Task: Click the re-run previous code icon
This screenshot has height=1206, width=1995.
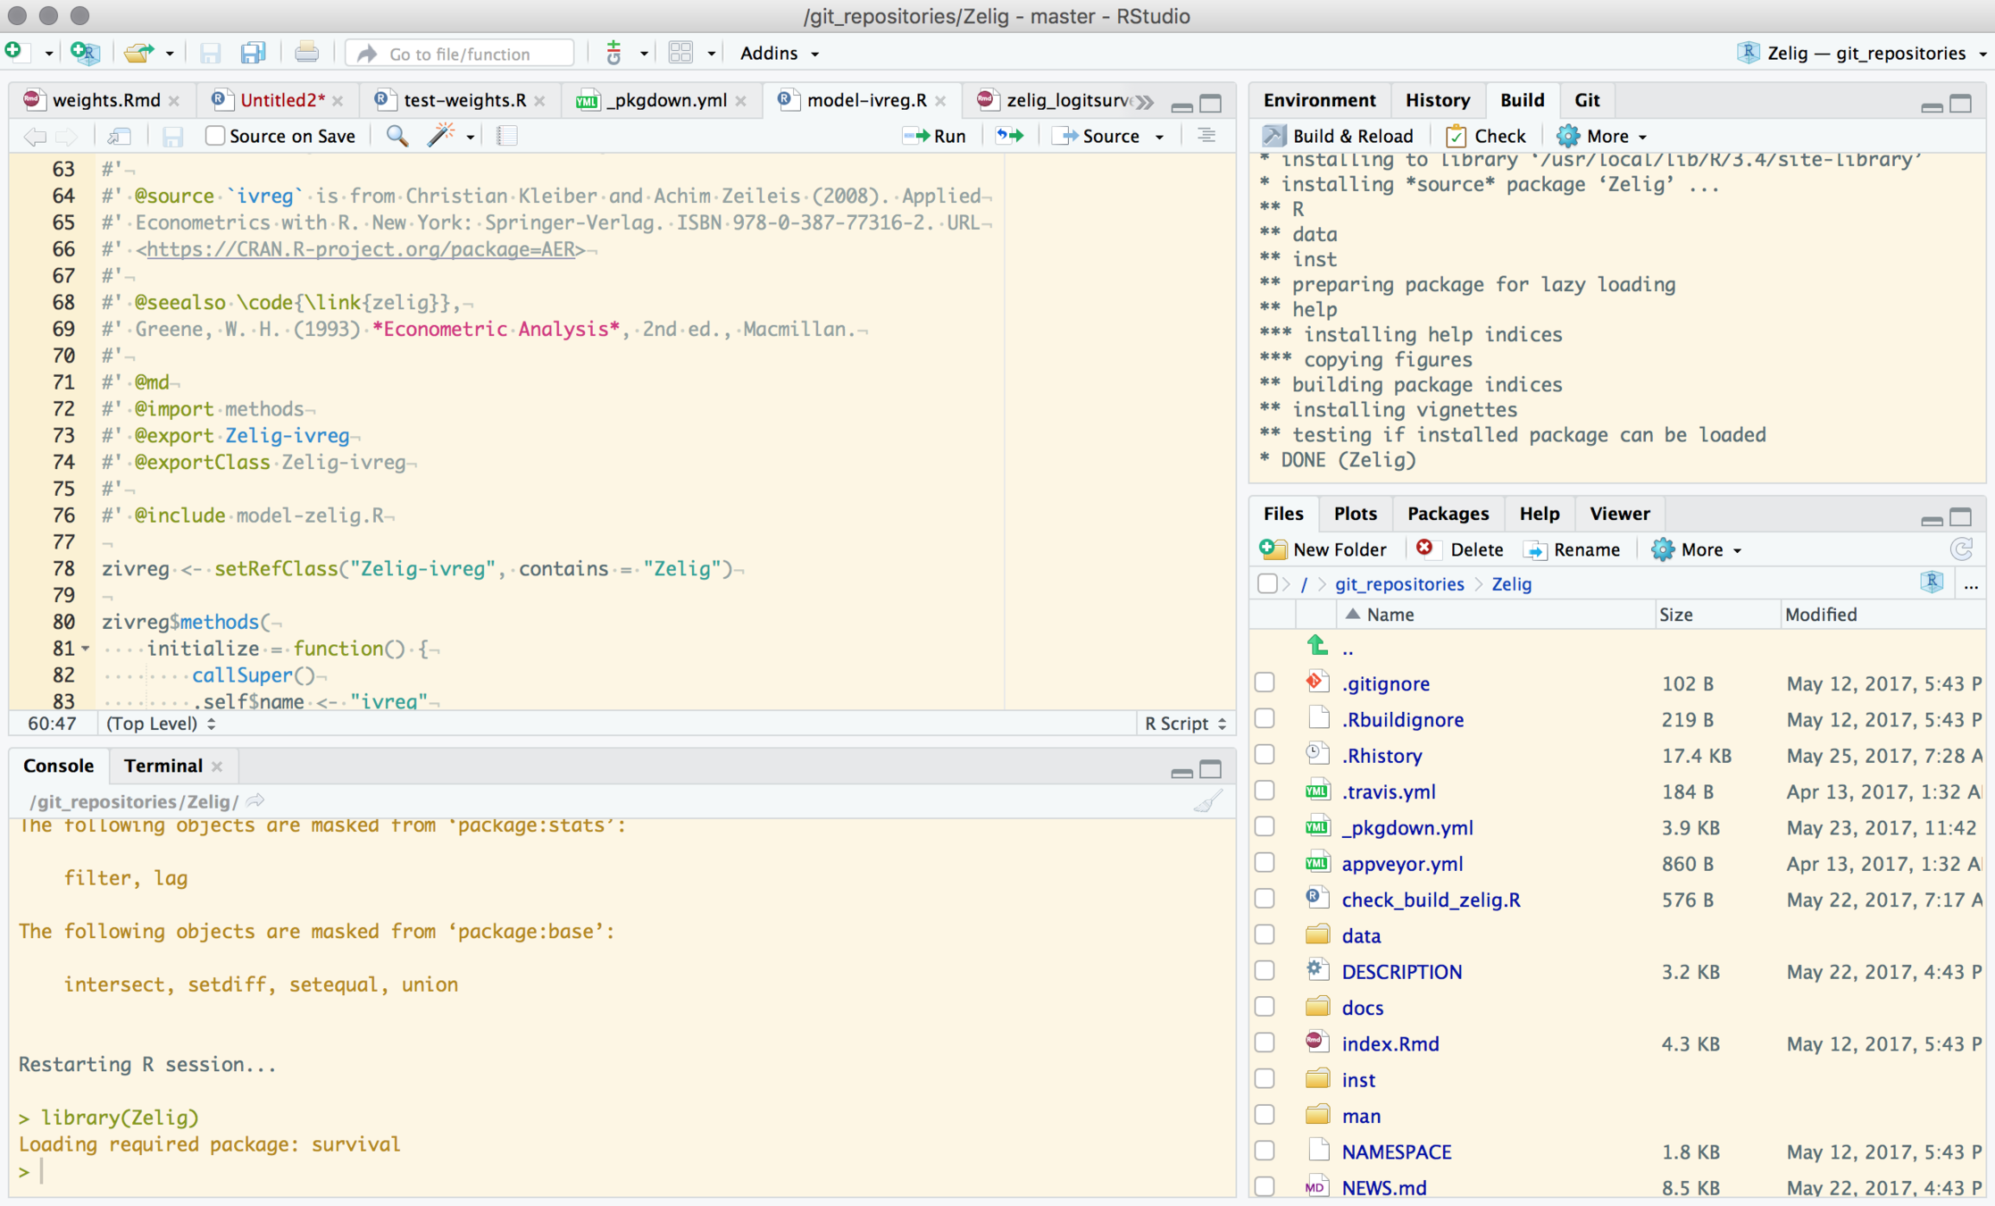Action: click(x=1010, y=136)
